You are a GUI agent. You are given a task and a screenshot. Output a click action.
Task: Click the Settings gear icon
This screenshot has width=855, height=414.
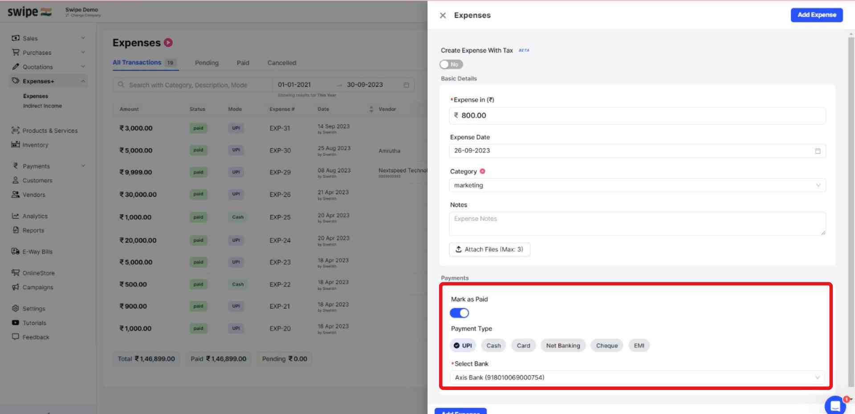click(16, 308)
